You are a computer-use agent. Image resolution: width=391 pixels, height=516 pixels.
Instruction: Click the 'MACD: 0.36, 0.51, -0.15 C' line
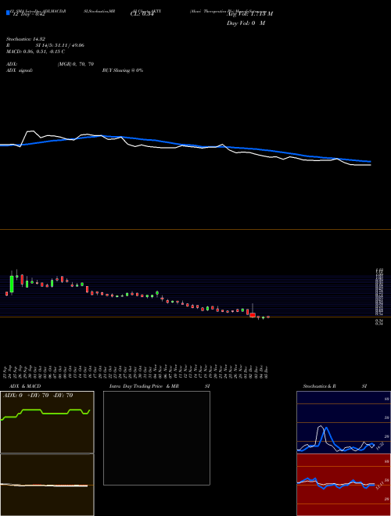pyautogui.click(x=35, y=52)
